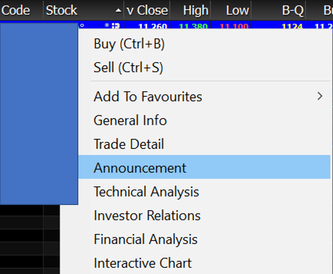Viewport: 333px width, 274px height.
Task: Select the B-Q column header
Action: pos(293,10)
